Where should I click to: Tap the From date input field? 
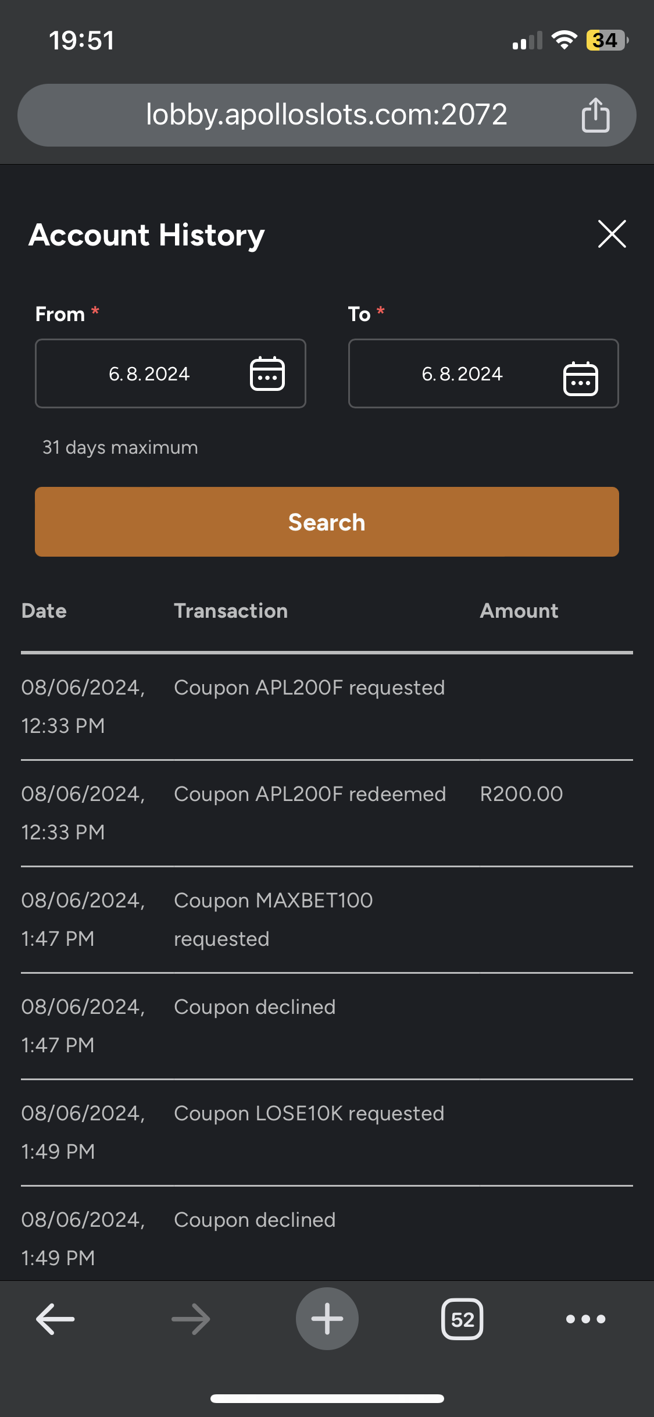pos(149,373)
